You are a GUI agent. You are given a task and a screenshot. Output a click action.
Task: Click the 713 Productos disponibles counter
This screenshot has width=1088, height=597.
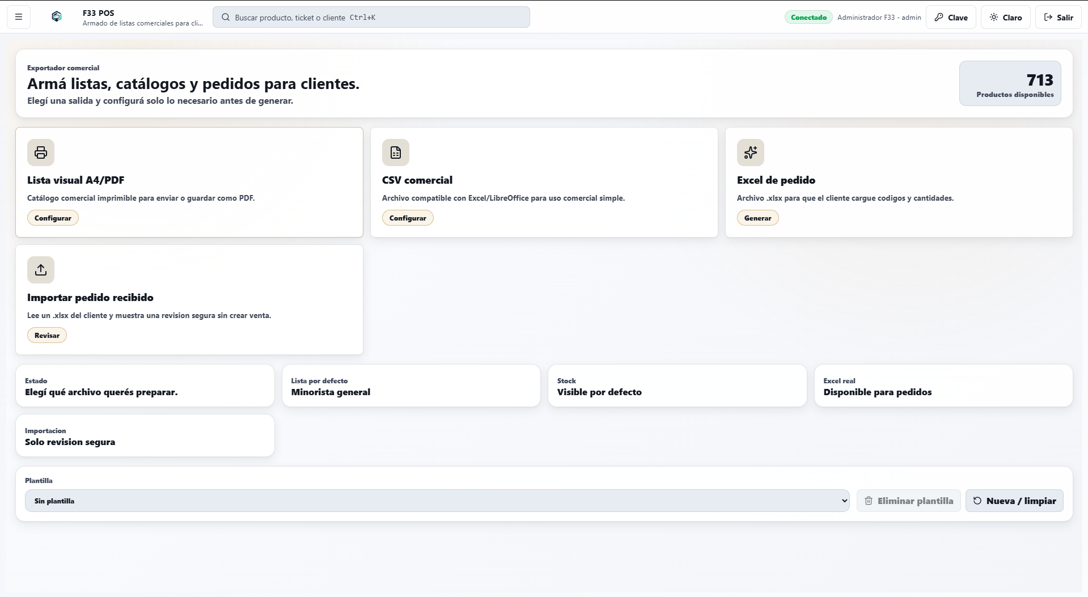1010,83
